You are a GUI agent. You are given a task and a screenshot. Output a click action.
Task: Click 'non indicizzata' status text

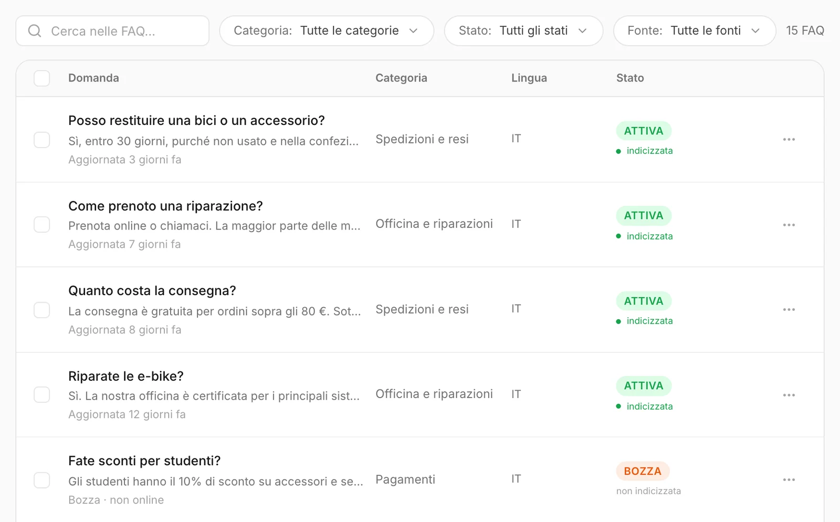tap(648, 491)
